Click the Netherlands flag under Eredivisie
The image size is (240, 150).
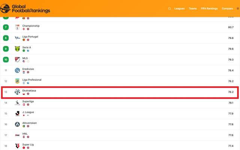click(x=24, y=72)
